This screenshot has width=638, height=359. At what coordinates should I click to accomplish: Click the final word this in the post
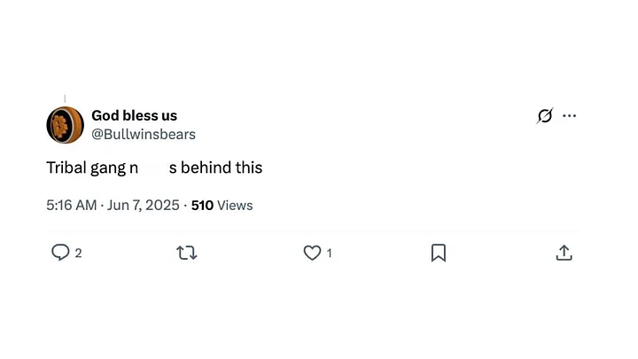pos(249,168)
